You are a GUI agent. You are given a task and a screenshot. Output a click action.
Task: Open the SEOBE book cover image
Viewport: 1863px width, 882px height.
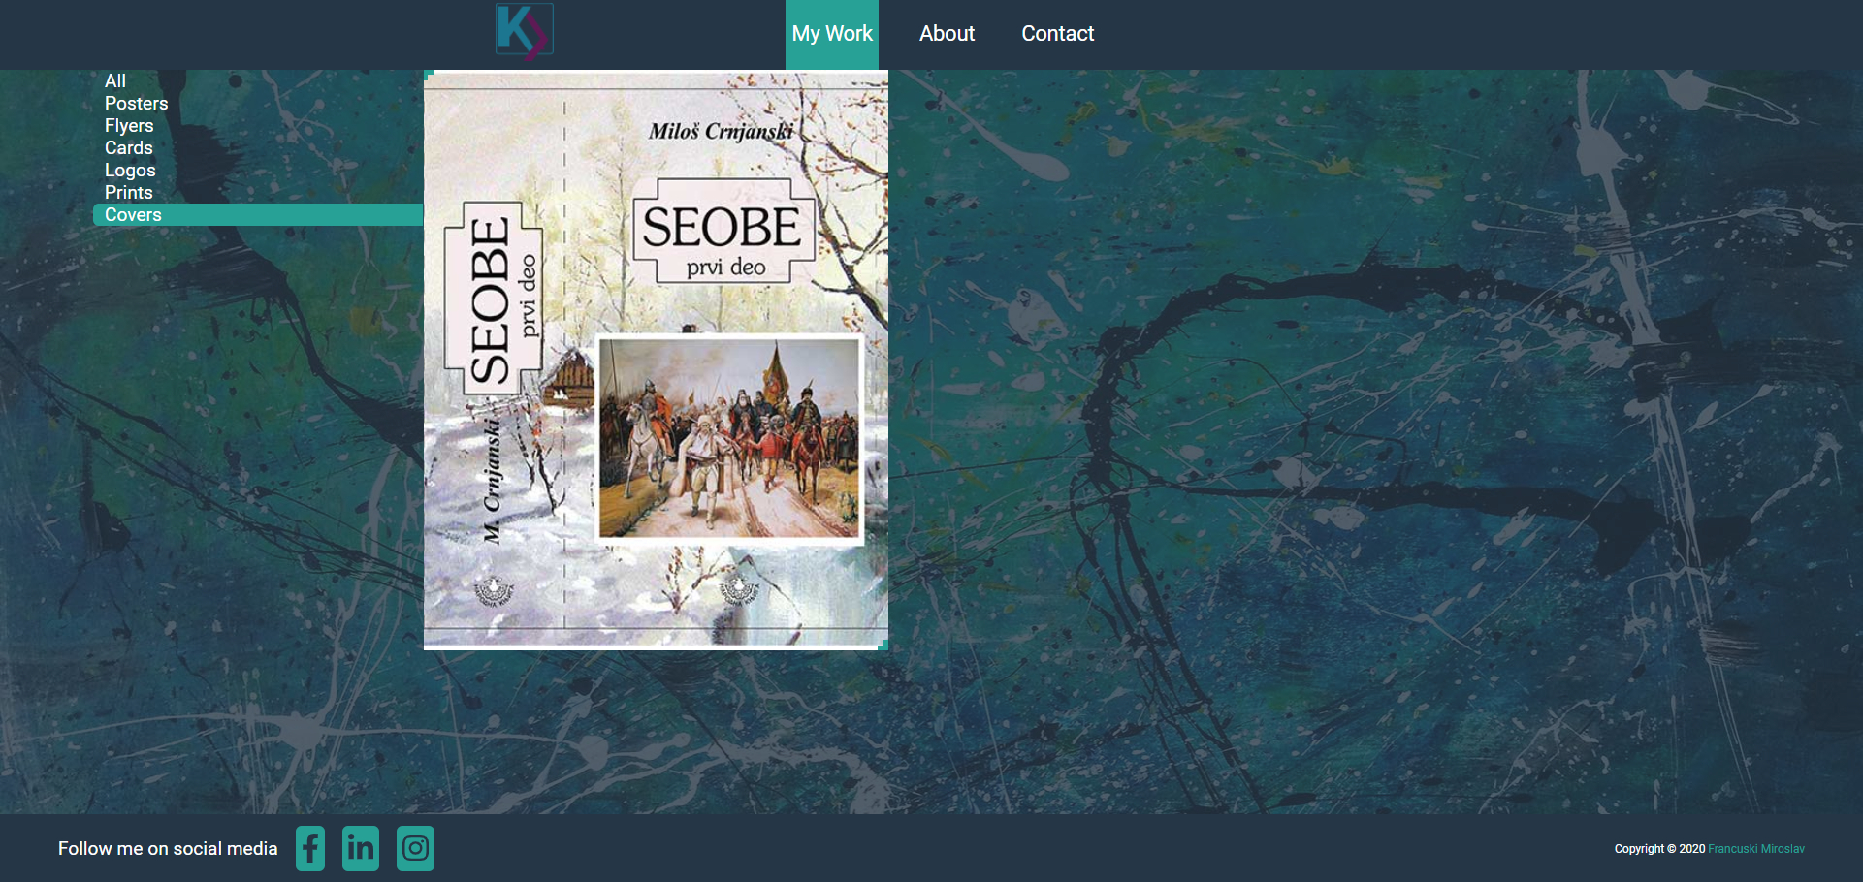[656, 360]
